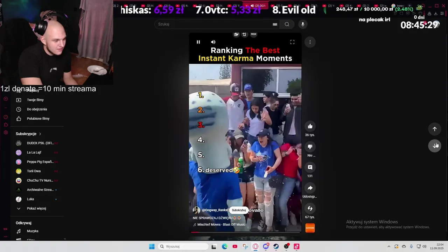
Task: Open Steam from the taskbar
Action: coord(276,246)
